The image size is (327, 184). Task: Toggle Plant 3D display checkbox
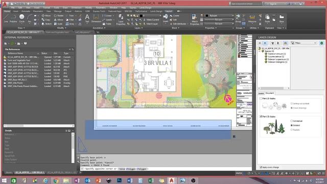(261, 117)
